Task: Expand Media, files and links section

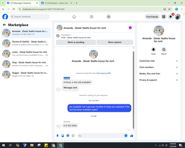Action: pyautogui.click(x=159, y=74)
